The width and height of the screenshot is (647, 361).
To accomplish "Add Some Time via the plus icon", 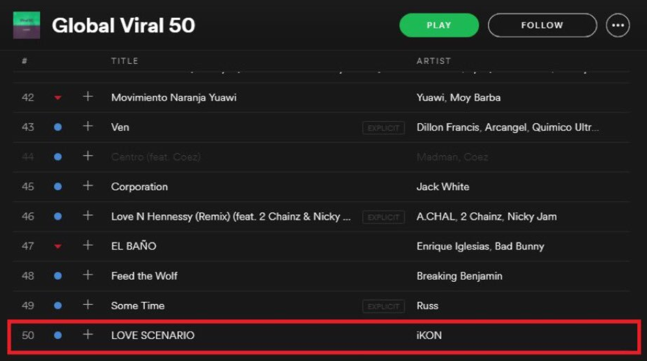I will (x=88, y=305).
